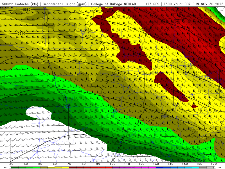225x169 pixels.
Task: Select the dark blue 130-135 kt legend swatch
Action: 159,168
